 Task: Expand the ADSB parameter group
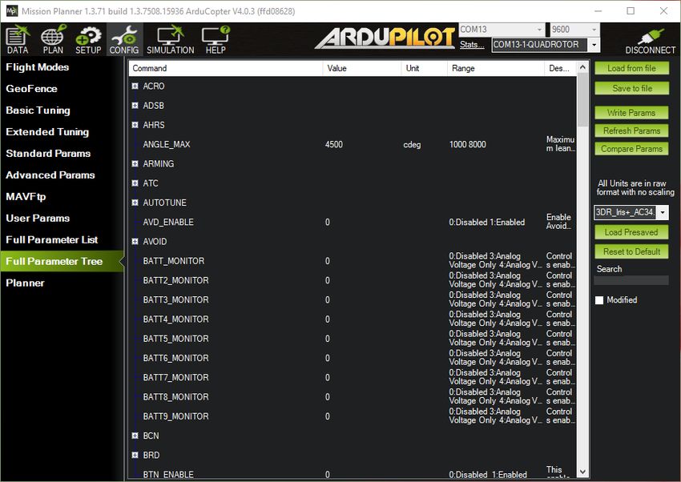[x=135, y=106]
